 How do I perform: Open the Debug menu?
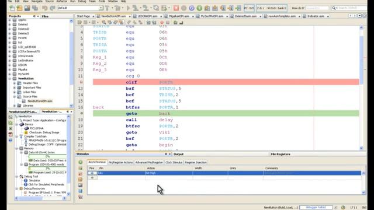82,1
